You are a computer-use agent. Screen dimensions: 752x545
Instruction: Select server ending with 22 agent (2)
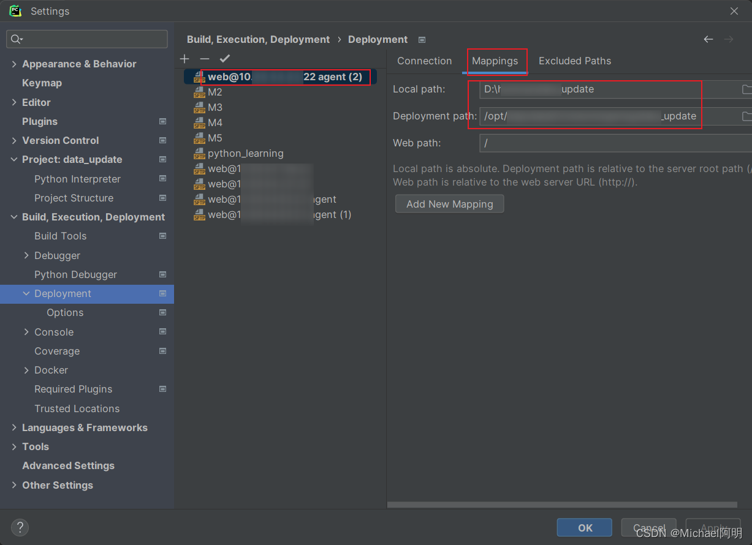(x=281, y=77)
